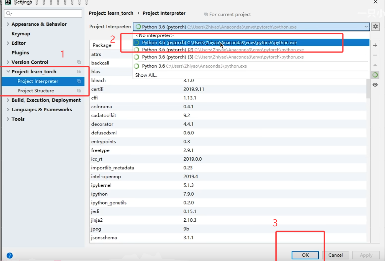Image resolution: width=385 pixels, height=261 pixels.
Task: Select the icc_rt package row
Action: (228, 159)
